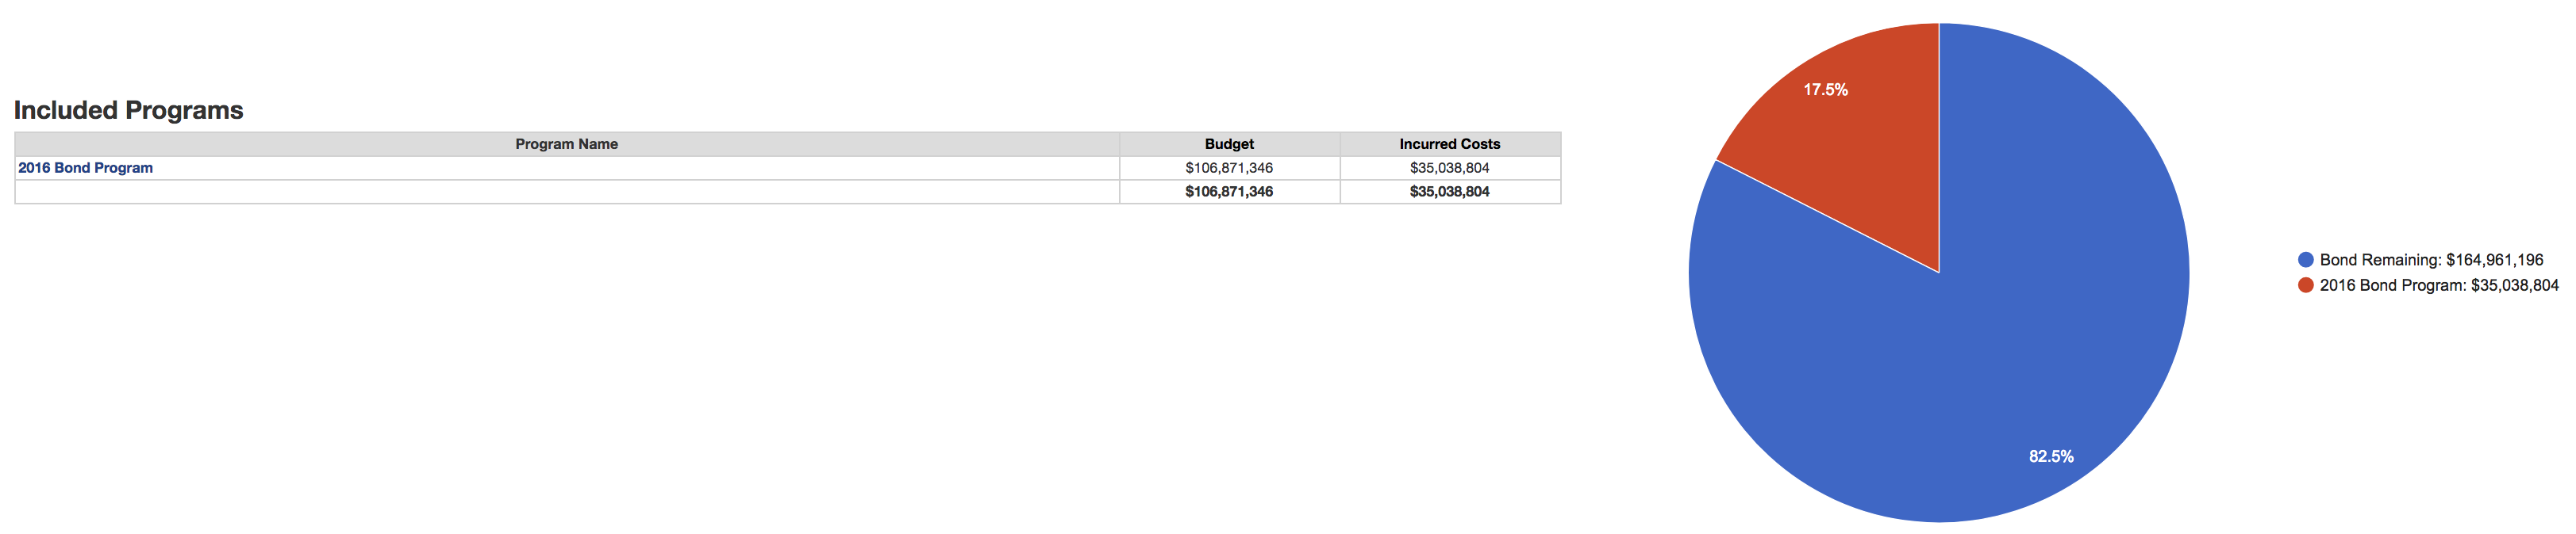Screen dimensions: 2576x534
Task: Click the bold total budget value
Action: pos(1229,192)
